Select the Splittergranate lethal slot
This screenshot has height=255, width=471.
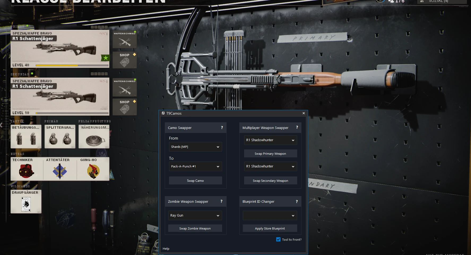pos(60,136)
